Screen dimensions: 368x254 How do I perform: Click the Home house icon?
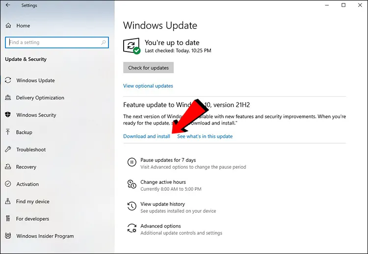(x=8, y=25)
